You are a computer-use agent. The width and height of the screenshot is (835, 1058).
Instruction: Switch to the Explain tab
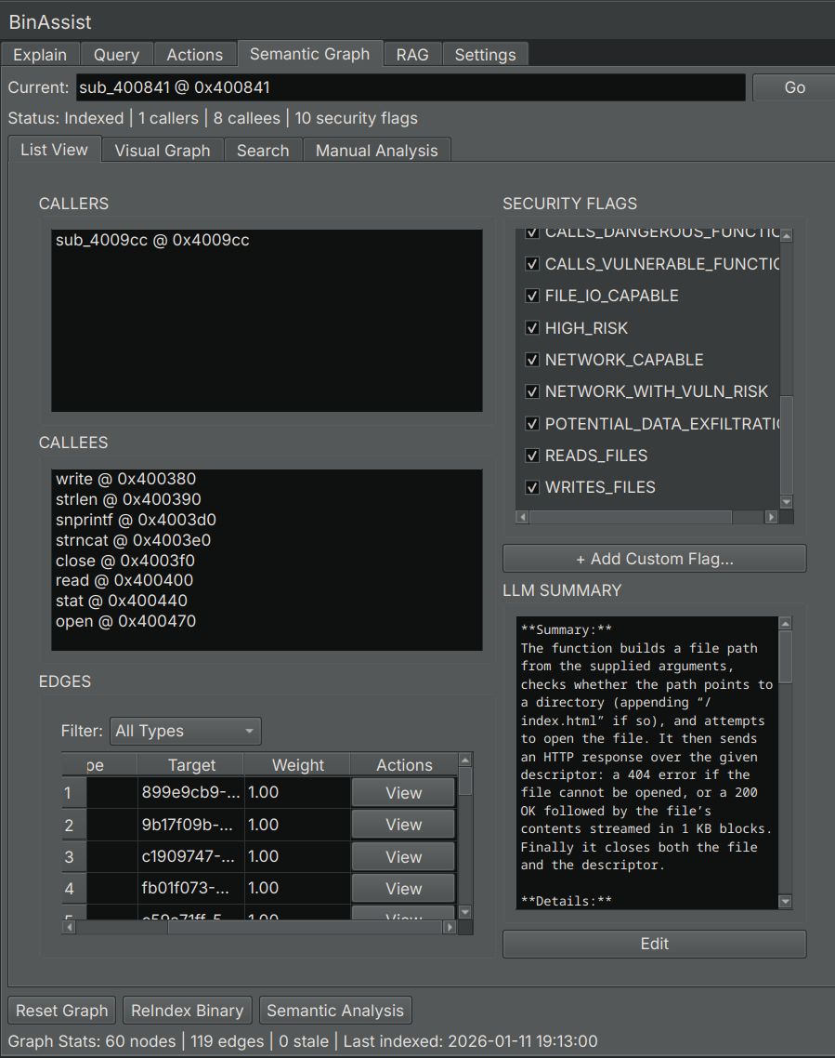pos(40,54)
